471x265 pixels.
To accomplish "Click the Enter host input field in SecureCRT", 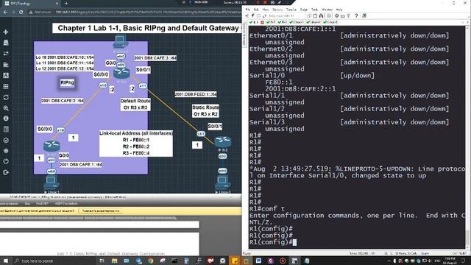I will 286,15.
